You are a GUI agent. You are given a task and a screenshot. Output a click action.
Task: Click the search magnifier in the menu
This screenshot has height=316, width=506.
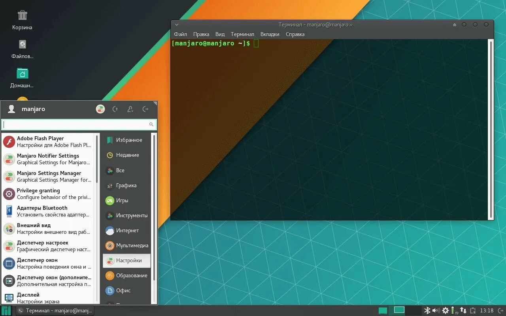coord(151,124)
